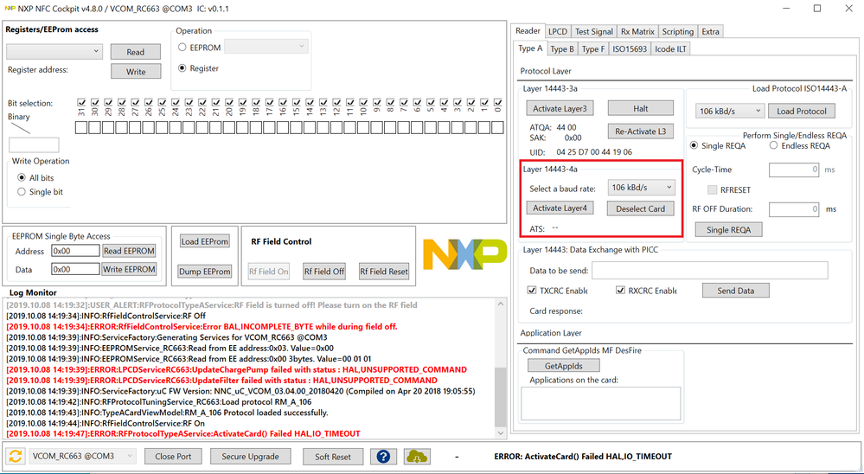Click Close Port button
Viewport: 864px width, 474px height.
(x=173, y=457)
